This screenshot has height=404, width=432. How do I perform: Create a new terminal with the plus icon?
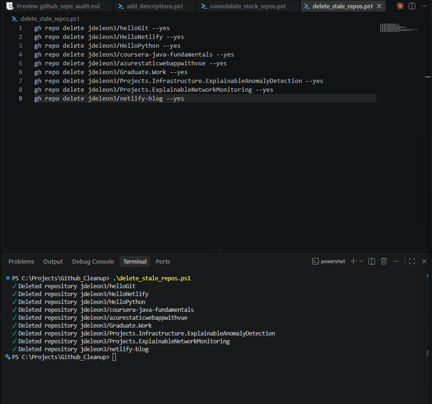(x=353, y=261)
